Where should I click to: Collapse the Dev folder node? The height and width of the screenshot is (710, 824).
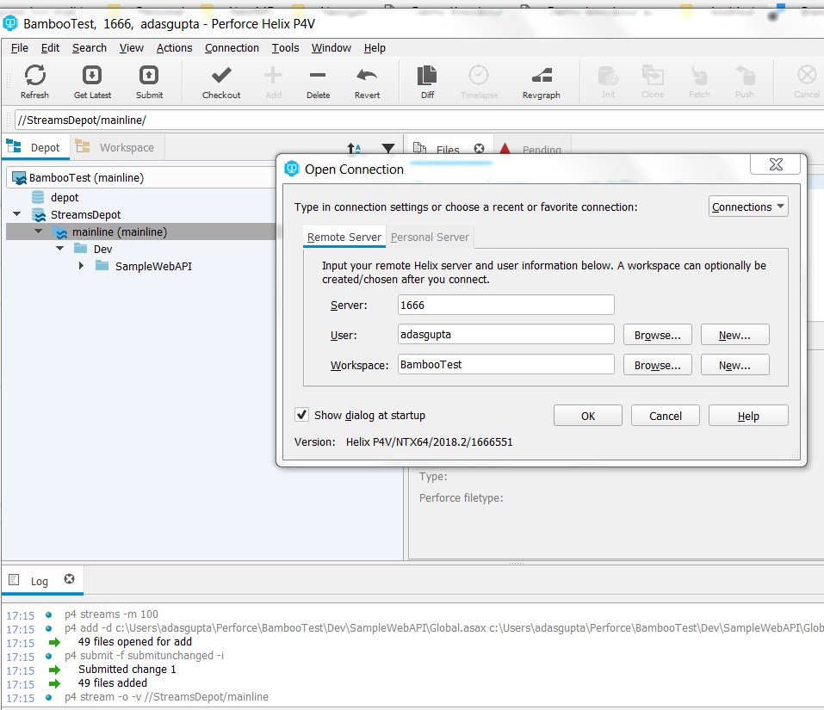60,249
